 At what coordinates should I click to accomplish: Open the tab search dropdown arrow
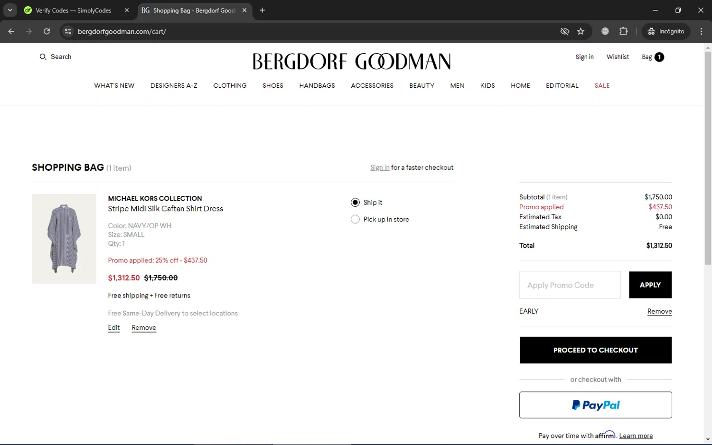click(10, 10)
